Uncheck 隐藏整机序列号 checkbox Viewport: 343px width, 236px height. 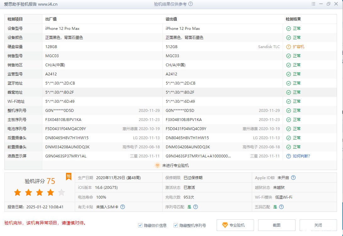point(176,225)
